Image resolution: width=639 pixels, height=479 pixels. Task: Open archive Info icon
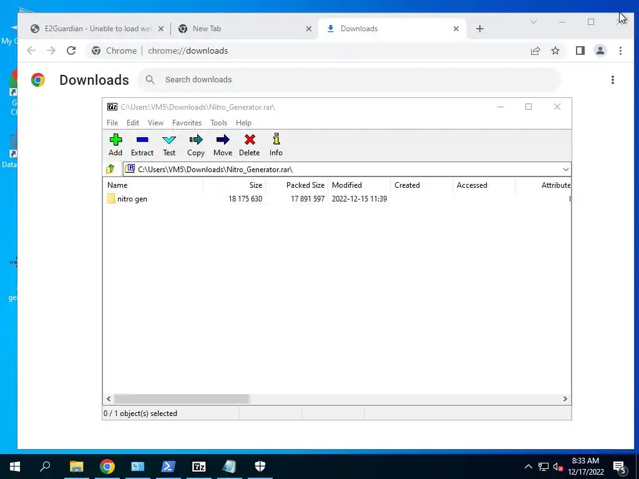point(276,139)
